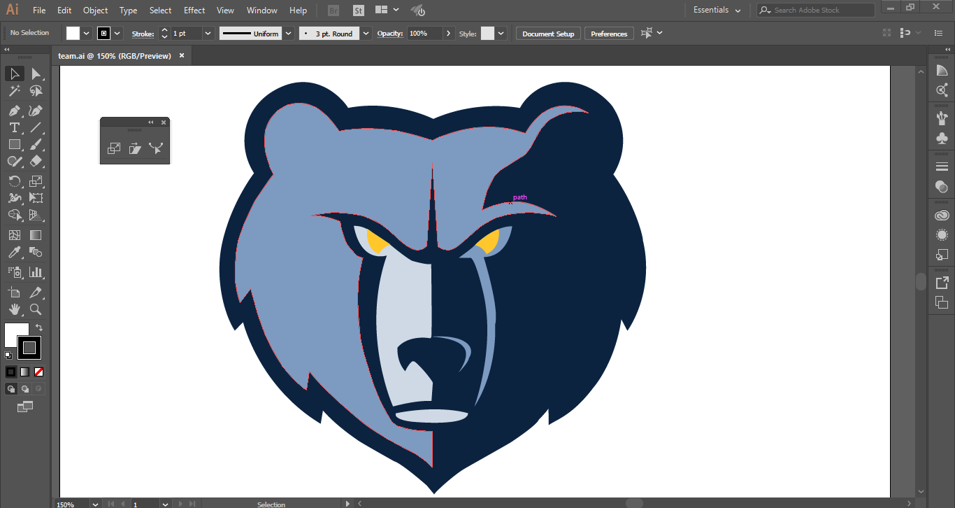Click the Search Adobe Stock field

pyautogui.click(x=816, y=10)
